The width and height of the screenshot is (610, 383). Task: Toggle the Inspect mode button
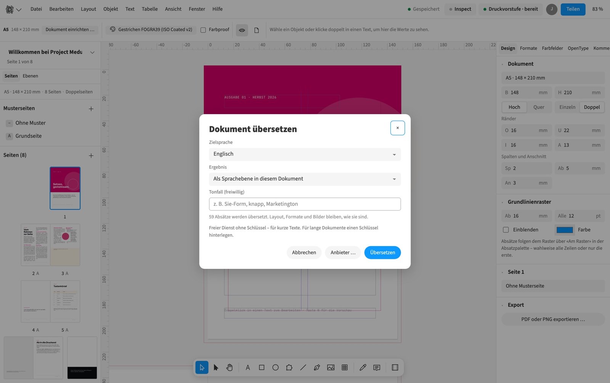coord(460,9)
